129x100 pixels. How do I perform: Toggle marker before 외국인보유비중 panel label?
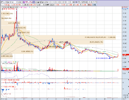click(x=2, y=72)
